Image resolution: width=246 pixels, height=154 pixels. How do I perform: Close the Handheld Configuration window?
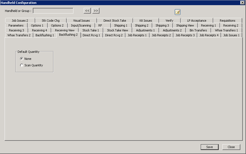point(231,147)
